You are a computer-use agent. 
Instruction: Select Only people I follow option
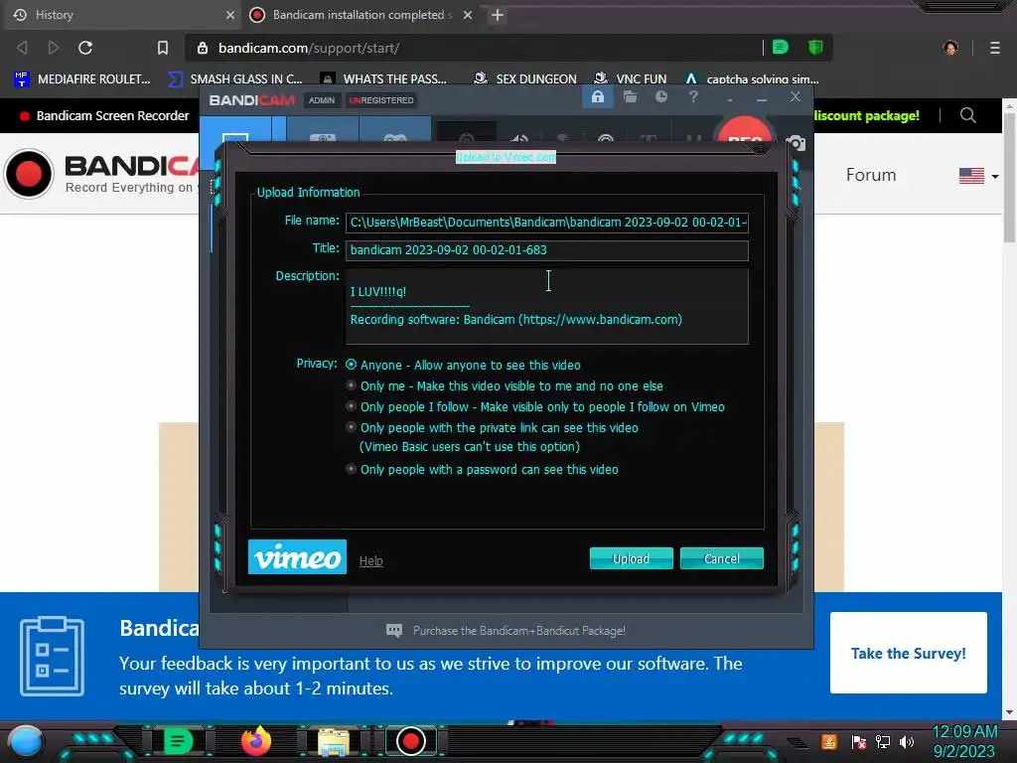(351, 406)
